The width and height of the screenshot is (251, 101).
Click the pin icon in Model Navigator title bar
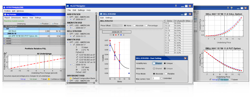176,6
